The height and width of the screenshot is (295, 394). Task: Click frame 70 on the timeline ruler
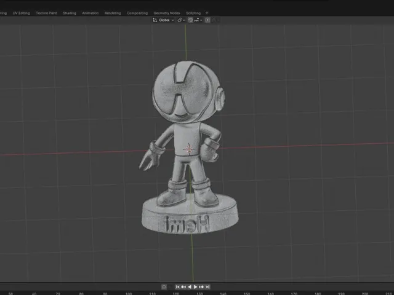pyautogui.click(x=58, y=293)
